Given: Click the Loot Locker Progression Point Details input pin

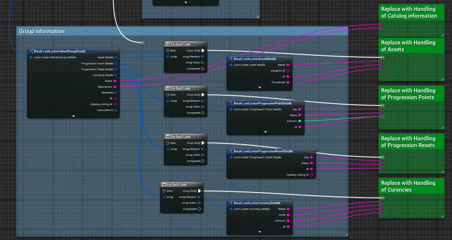Looking at the screenshot, I should click(x=231, y=110).
